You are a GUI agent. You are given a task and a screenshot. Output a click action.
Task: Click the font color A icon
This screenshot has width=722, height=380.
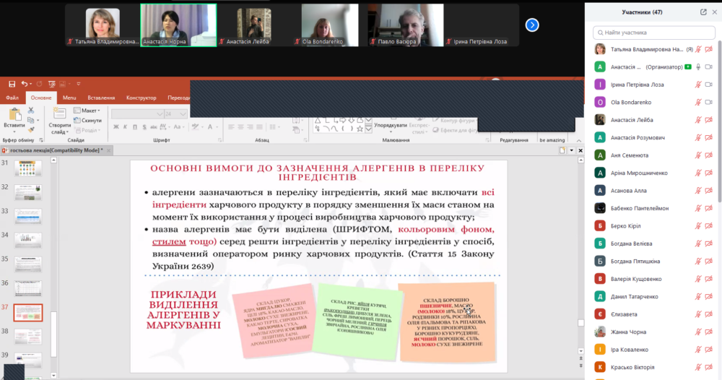210,127
